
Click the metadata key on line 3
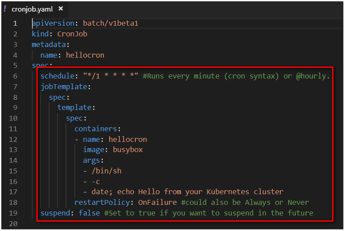[x=49, y=45]
